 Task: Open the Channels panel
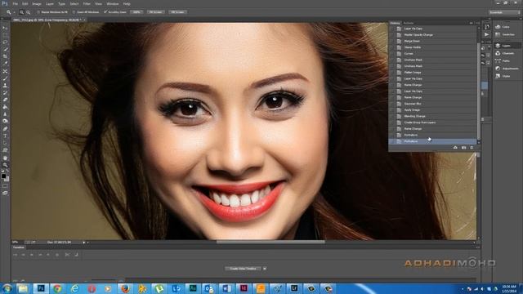[504, 53]
